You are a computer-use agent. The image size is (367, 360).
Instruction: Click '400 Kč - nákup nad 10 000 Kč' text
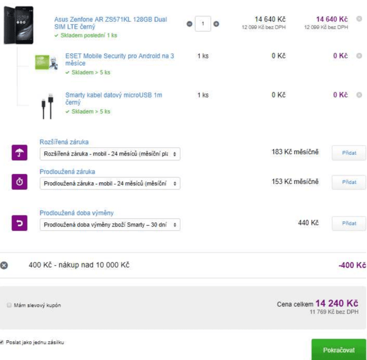[x=79, y=265]
